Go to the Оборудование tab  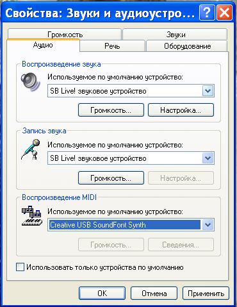[187, 46]
